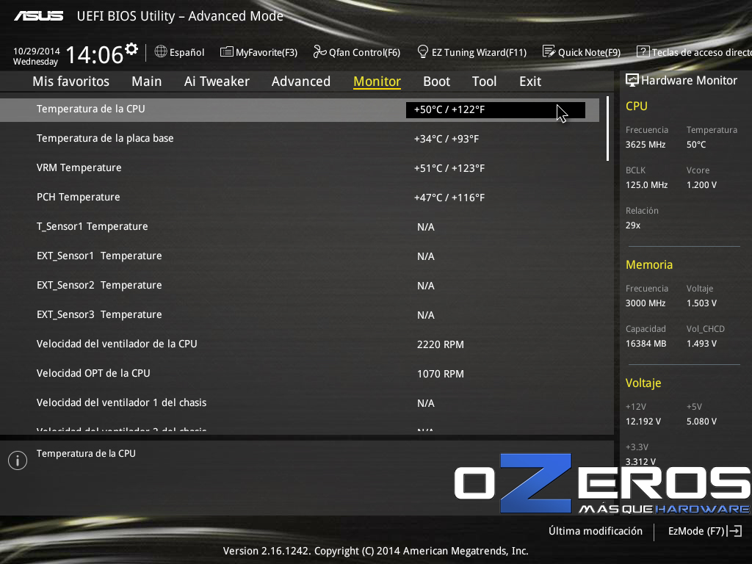This screenshot has width=752, height=564.
Task: Click the info icon in the help area
Action: point(18,460)
